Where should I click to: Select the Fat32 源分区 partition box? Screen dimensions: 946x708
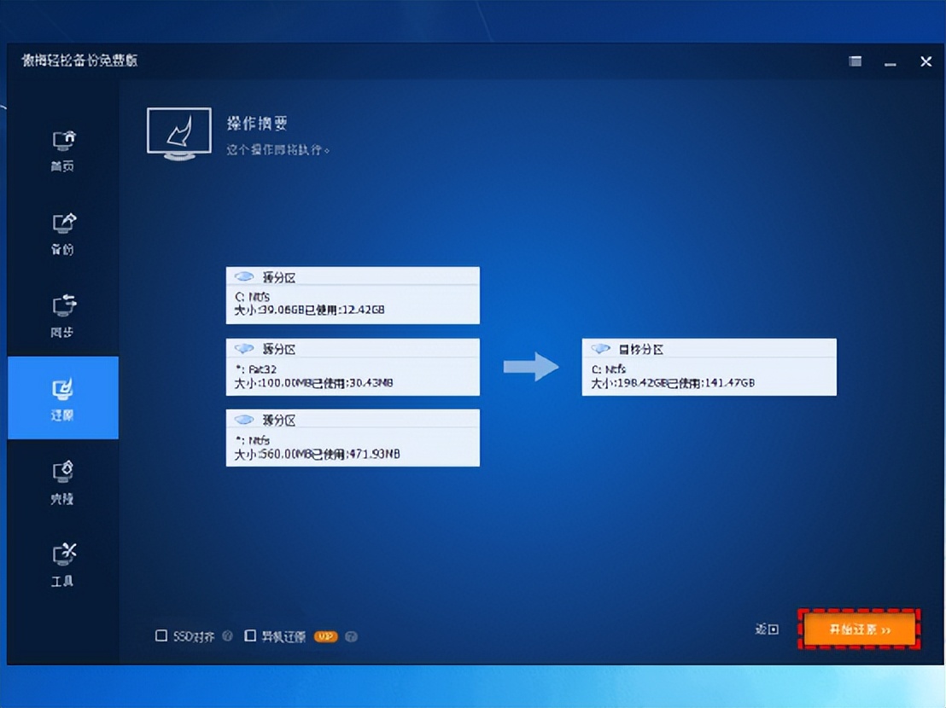tap(352, 367)
